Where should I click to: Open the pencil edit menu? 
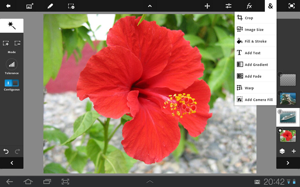point(50,6)
